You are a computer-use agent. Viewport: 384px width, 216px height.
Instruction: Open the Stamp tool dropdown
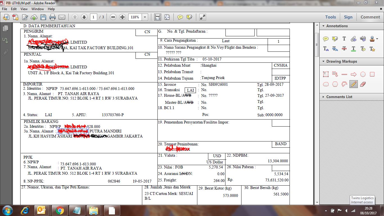[x=377, y=39]
